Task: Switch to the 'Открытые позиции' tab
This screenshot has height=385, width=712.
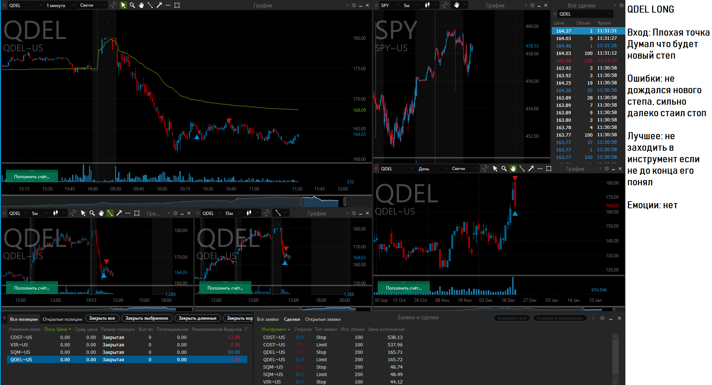Action: pyautogui.click(x=62, y=319)
